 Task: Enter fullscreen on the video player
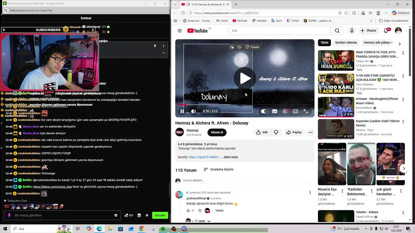[x=306, y=111]
